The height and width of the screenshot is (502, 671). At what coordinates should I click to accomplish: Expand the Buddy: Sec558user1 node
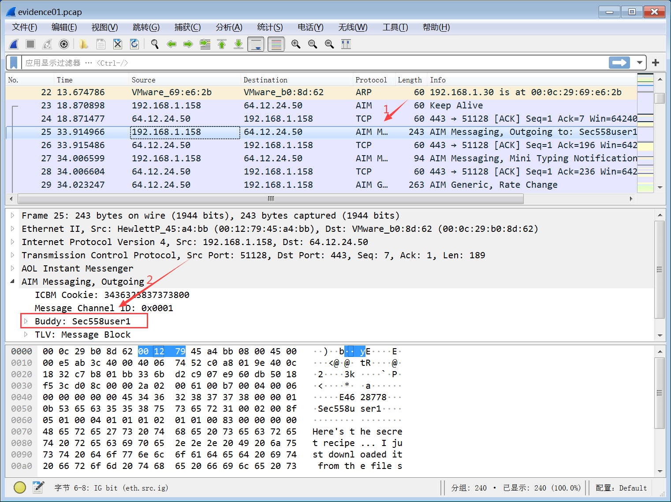click(x=26, y=321)
